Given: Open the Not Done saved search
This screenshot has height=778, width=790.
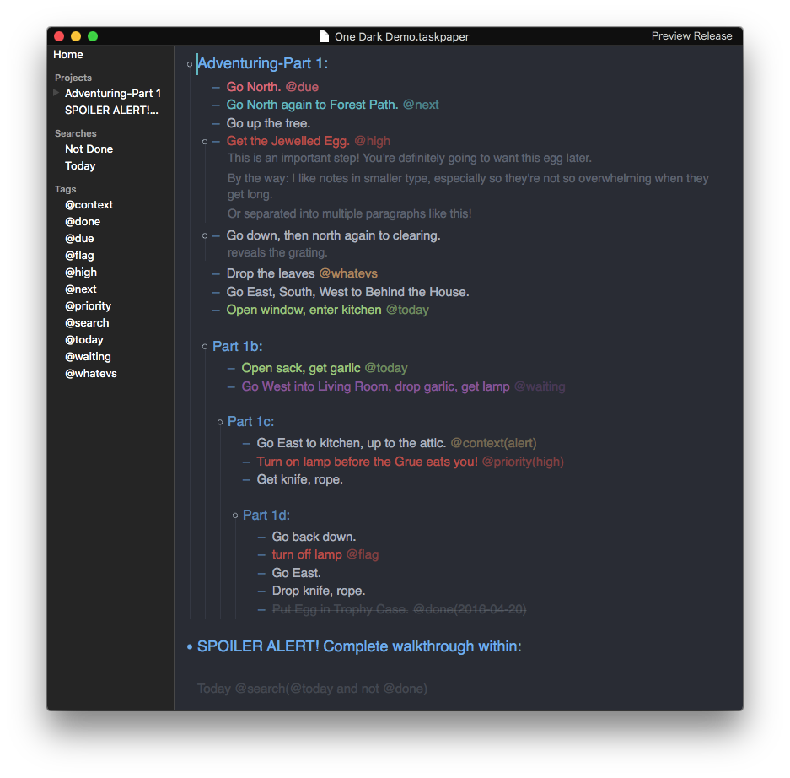Looking at the screenshot, I should click(x=89, y=149).
